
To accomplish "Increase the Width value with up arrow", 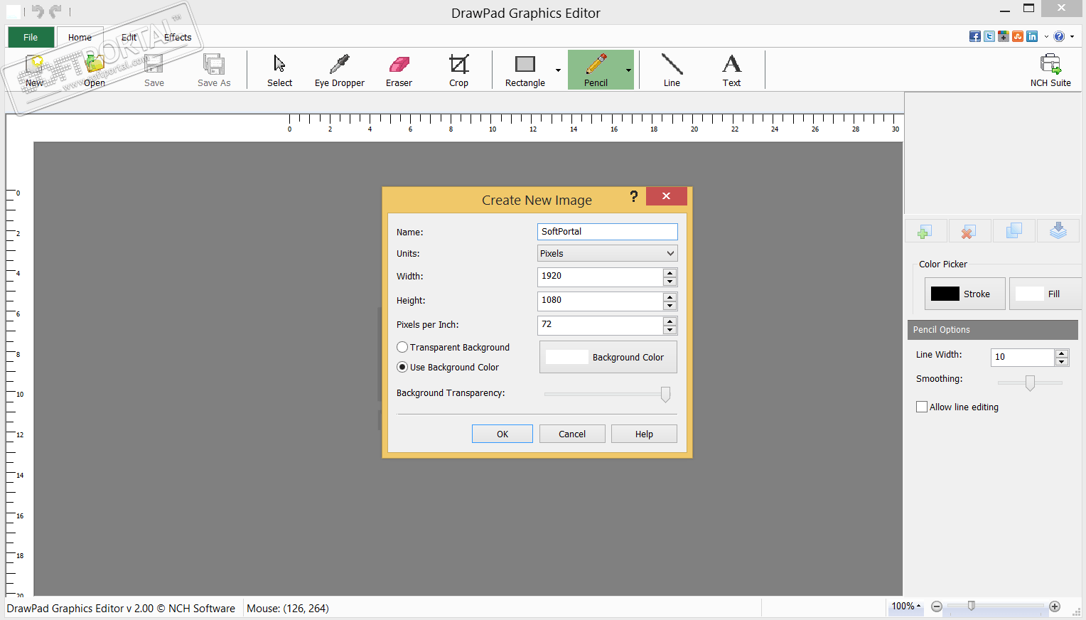I will (670, 272).
